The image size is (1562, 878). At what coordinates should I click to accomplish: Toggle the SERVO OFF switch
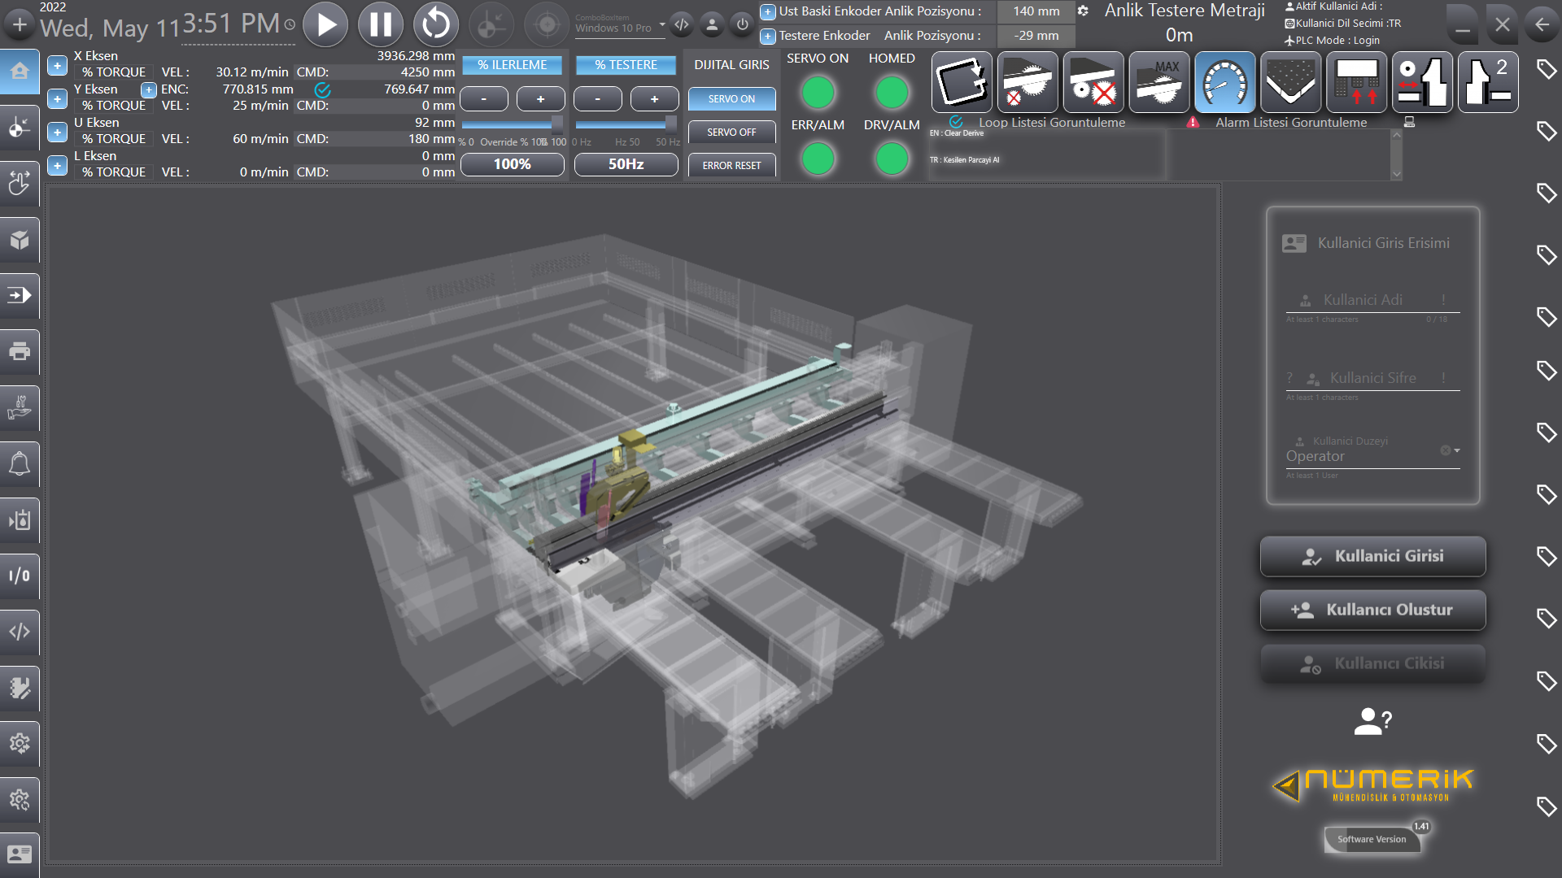point(731,133)
